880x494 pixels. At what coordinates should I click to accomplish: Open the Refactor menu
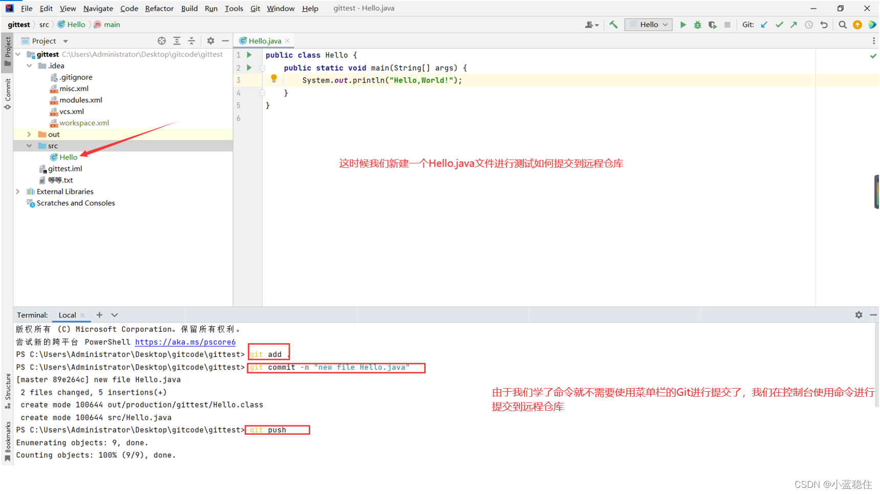(159, 8)
